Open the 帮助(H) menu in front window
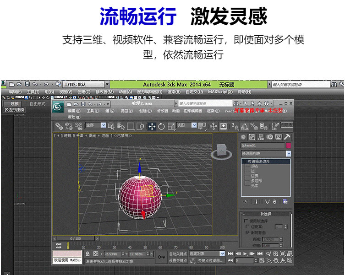345x275 pixels. (x=74, y=117)
